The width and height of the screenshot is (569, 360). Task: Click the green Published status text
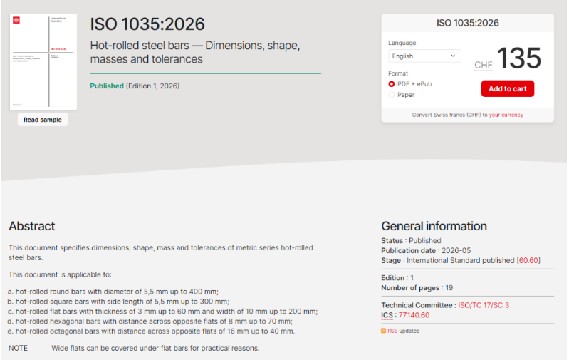[107, 86]
